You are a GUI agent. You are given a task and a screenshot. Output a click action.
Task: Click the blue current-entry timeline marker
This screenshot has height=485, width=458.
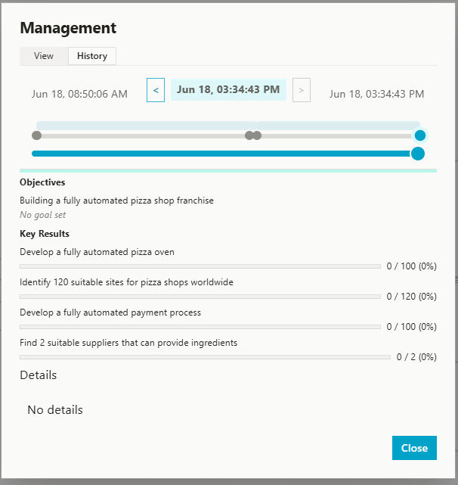pos(420,135)
